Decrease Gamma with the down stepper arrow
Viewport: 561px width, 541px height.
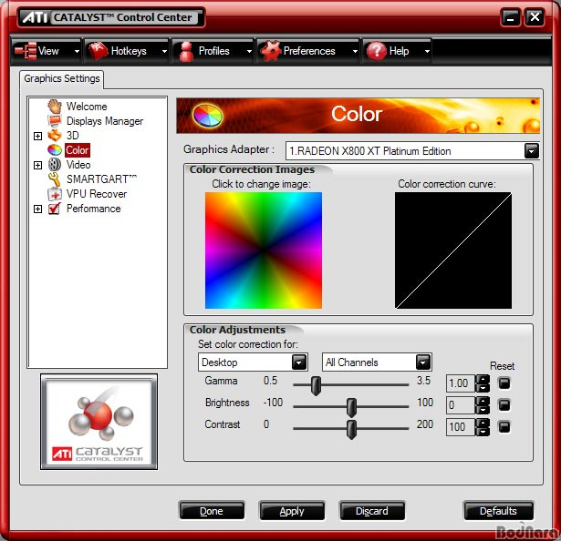pos(483,388)
